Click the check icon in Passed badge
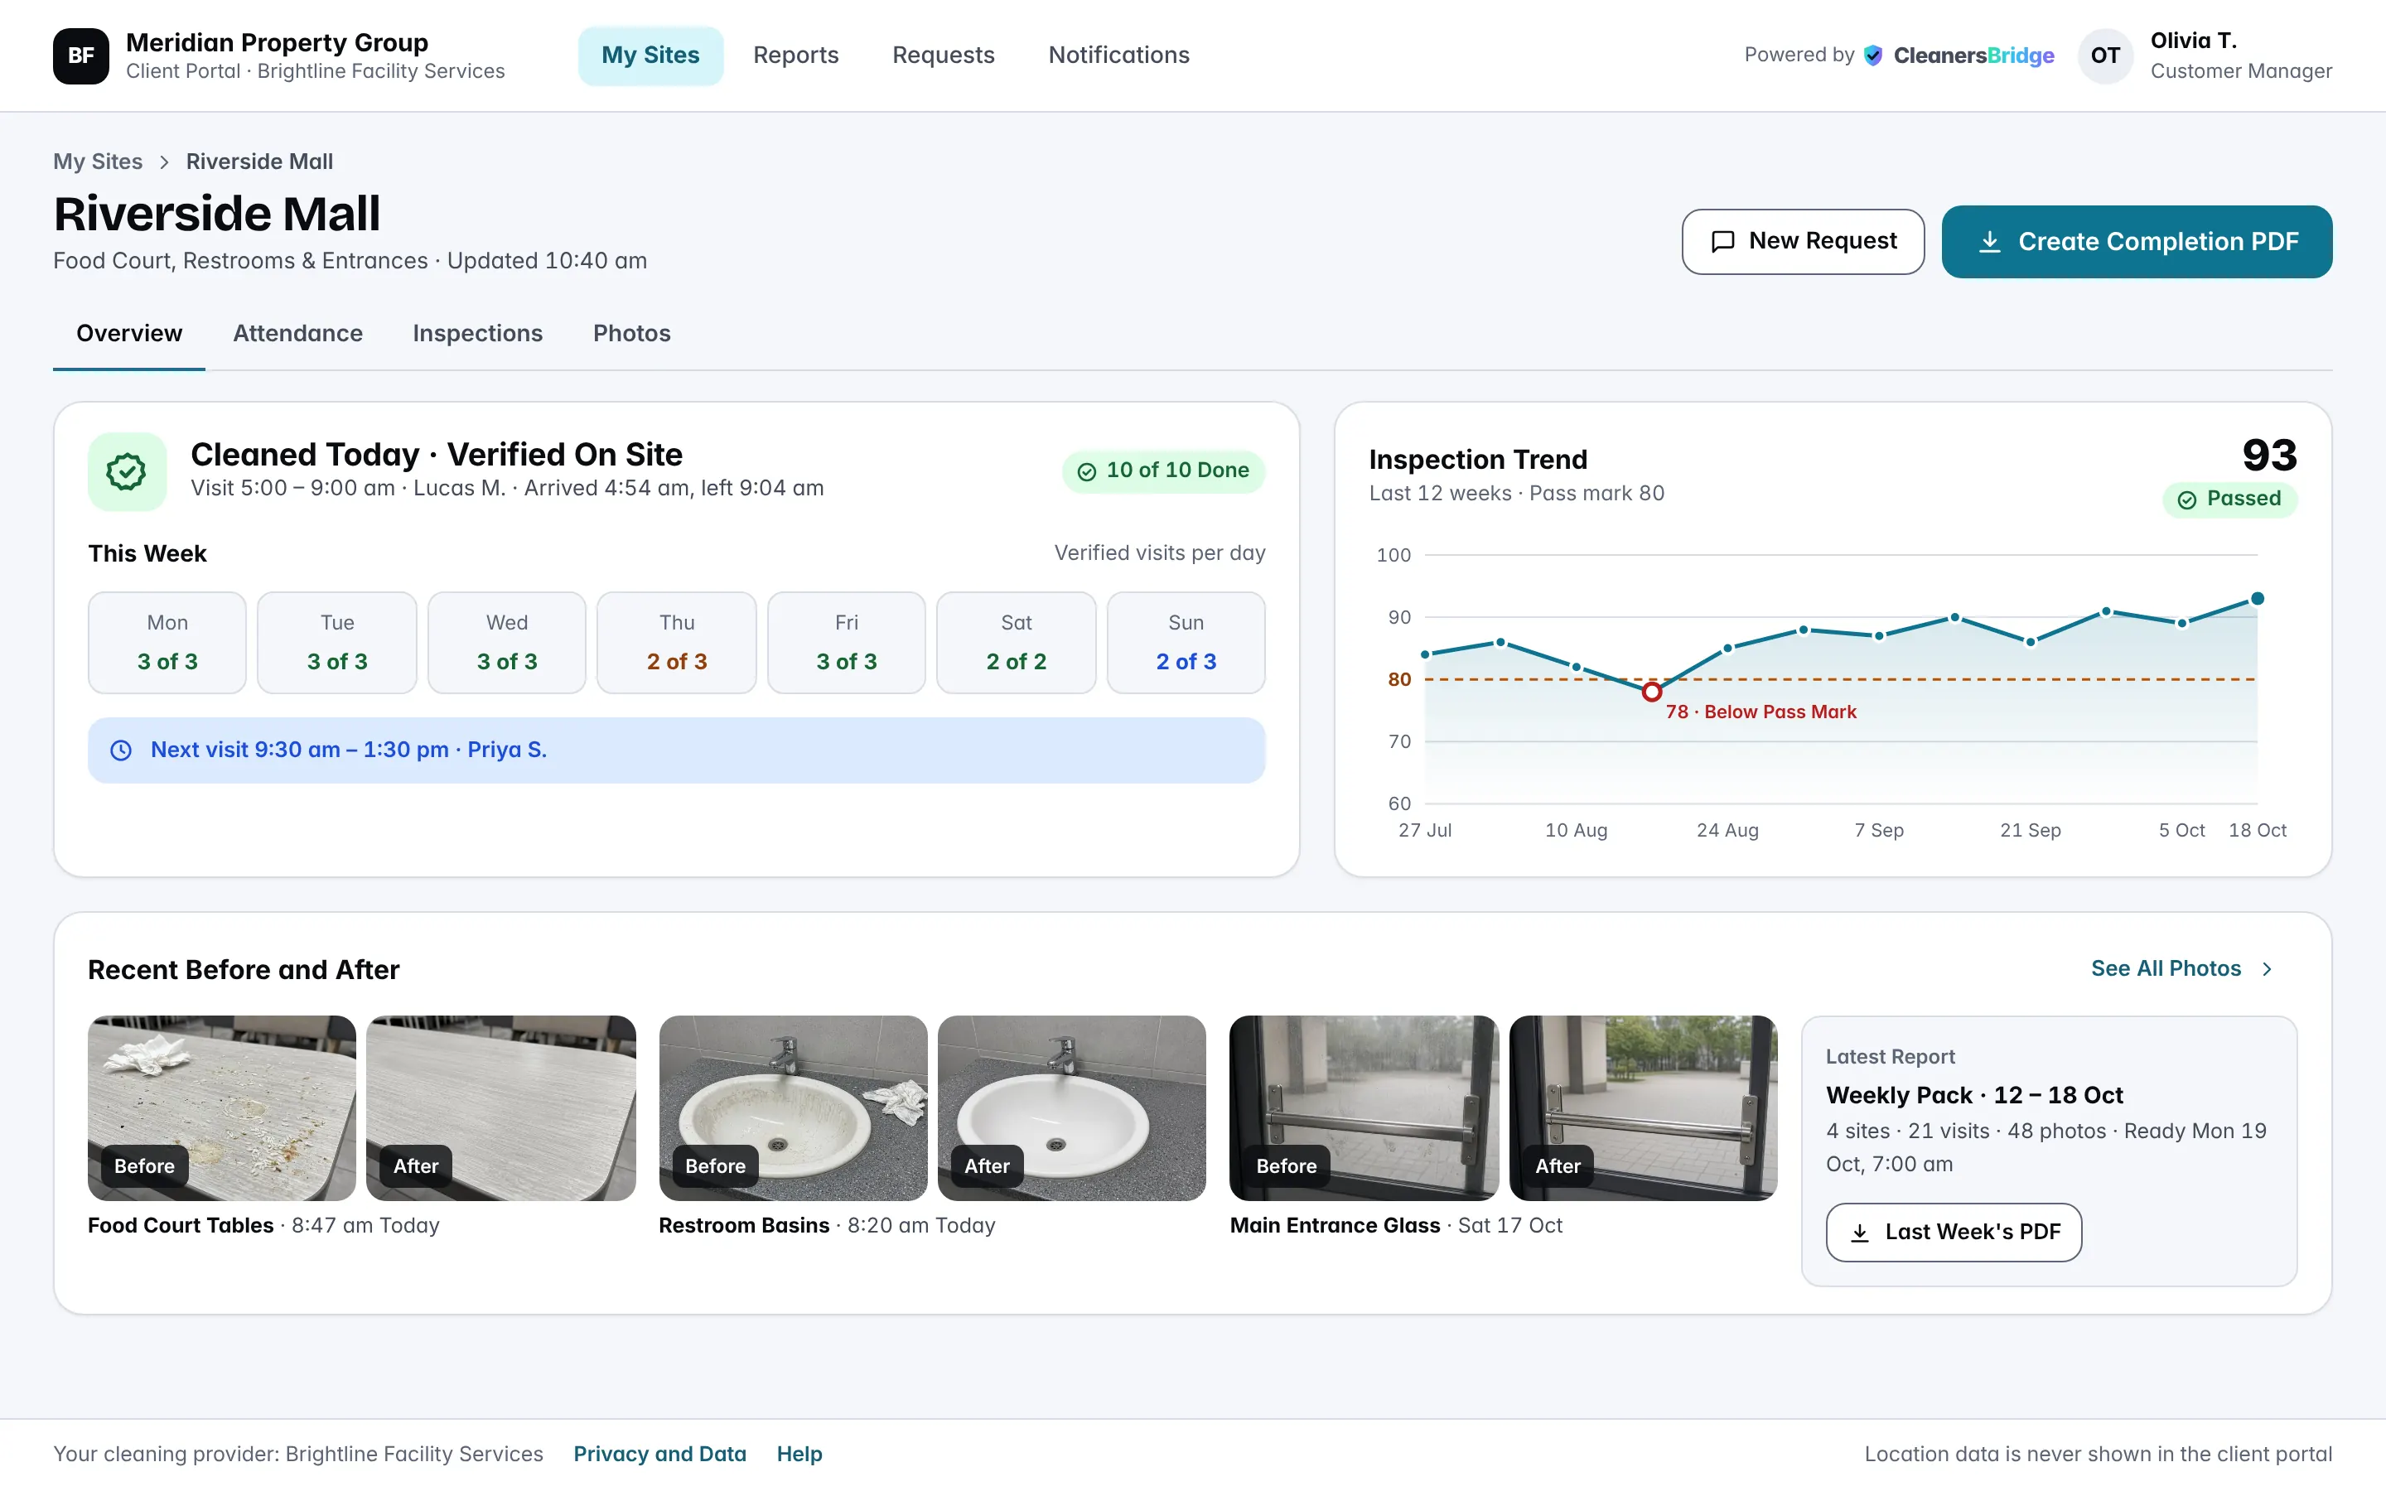The height and width of the screenshot is (1491, 2386). pyautogui.click(x=2187, y=500)
